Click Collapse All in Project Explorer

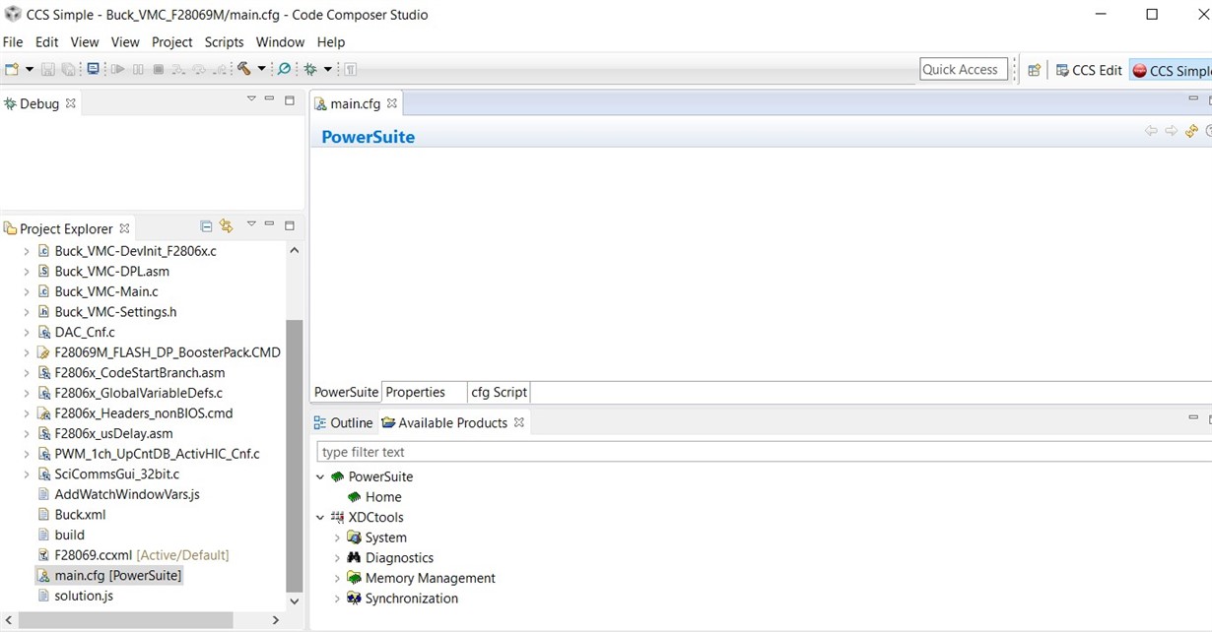click(x=206, y=226)
